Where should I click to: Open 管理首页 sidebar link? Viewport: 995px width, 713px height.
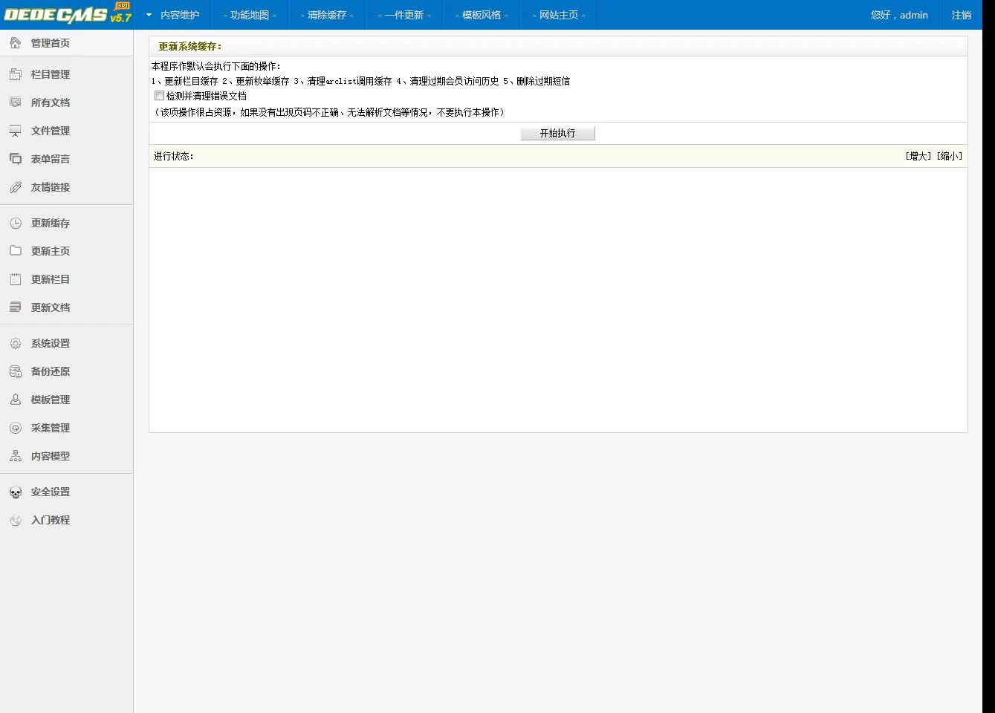51,43
